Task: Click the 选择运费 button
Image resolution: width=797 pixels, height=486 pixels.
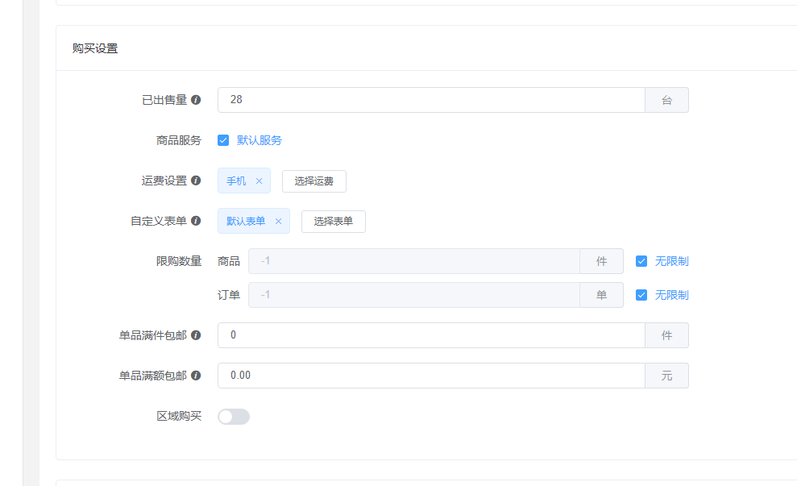Action: pos(314,181)
